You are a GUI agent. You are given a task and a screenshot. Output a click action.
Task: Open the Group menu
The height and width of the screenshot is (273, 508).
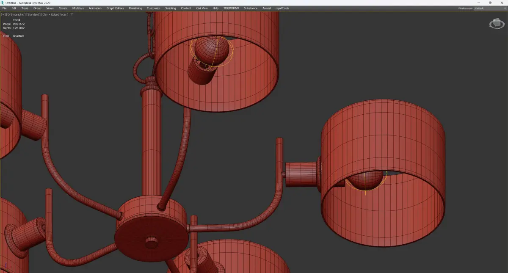point(37,8)
